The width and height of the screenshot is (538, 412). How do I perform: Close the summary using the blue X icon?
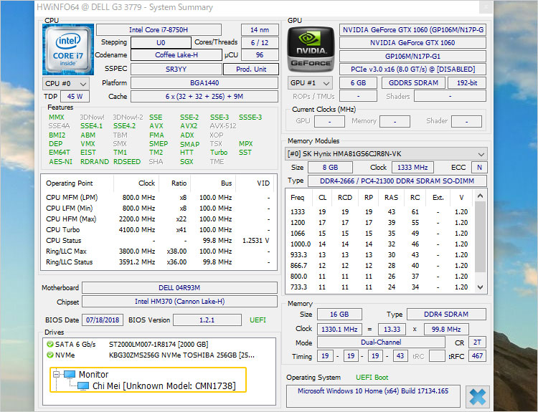pos(478,397)
